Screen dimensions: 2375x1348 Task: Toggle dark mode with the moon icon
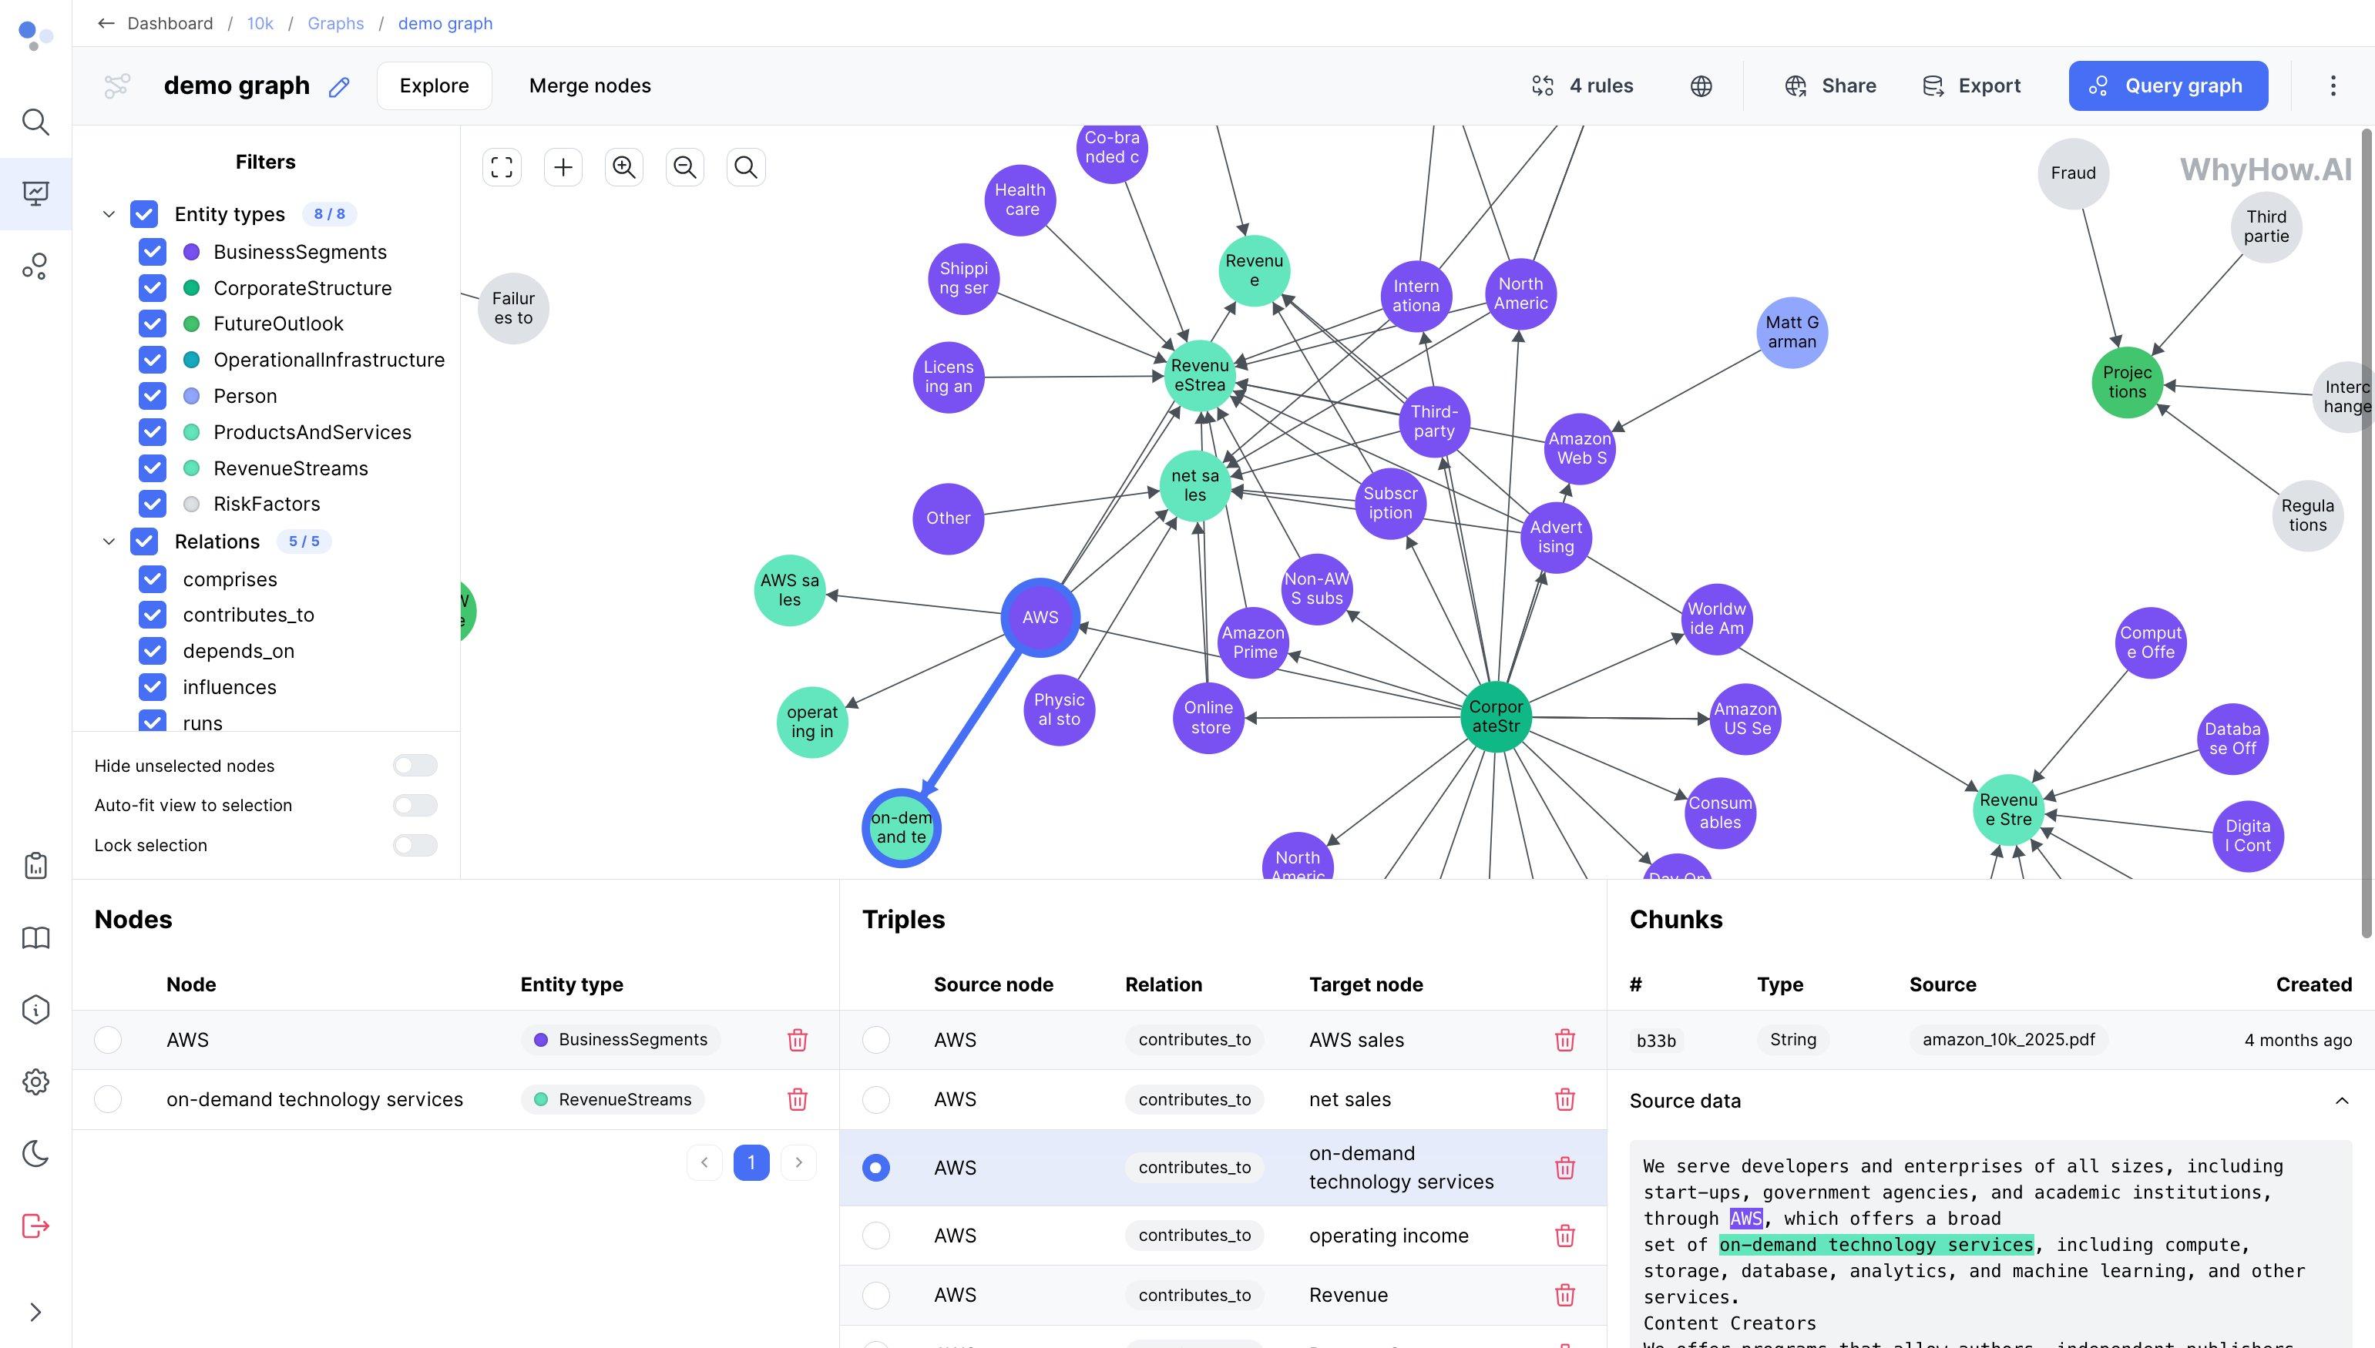(35, 1154)
